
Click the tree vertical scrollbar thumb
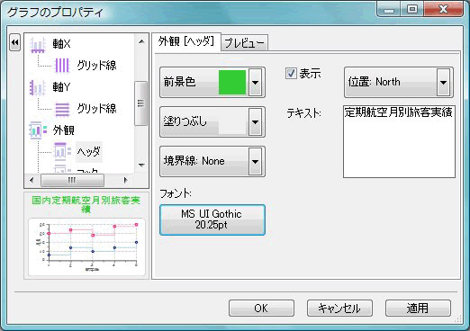click(x=140, y=103)
